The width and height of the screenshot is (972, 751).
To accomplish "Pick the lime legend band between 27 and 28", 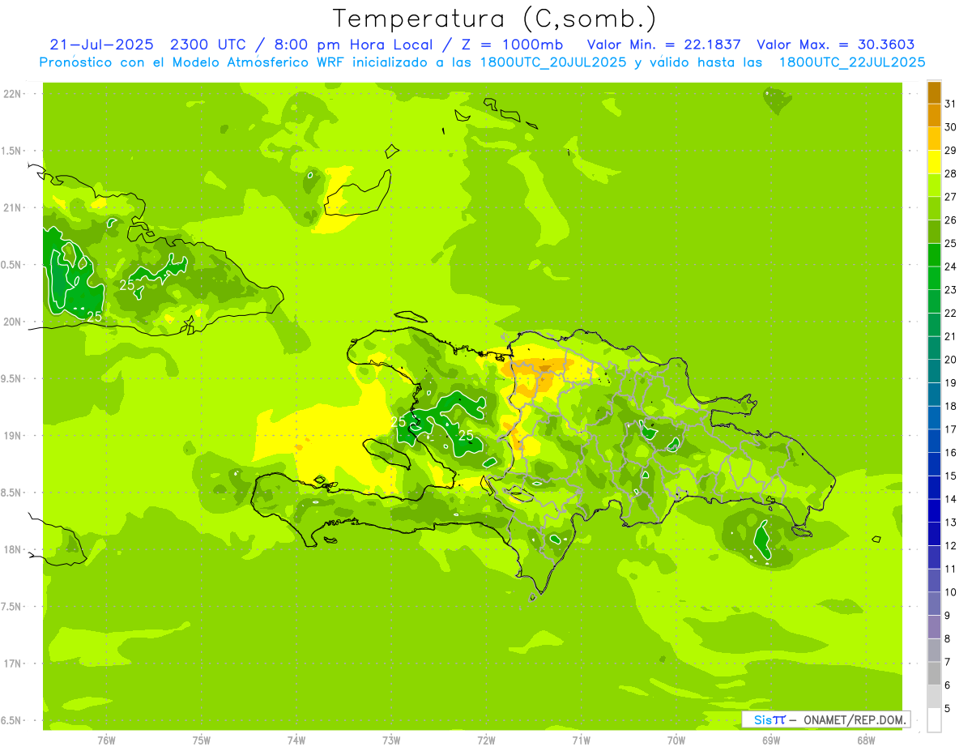I will (x=934, y=185).
